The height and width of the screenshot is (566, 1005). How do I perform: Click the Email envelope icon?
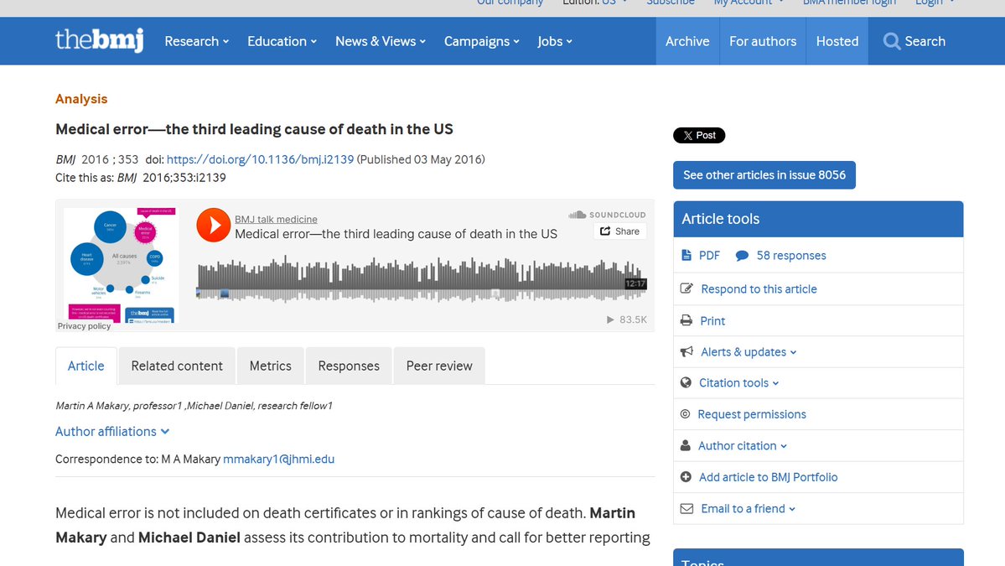coord(686,508)
